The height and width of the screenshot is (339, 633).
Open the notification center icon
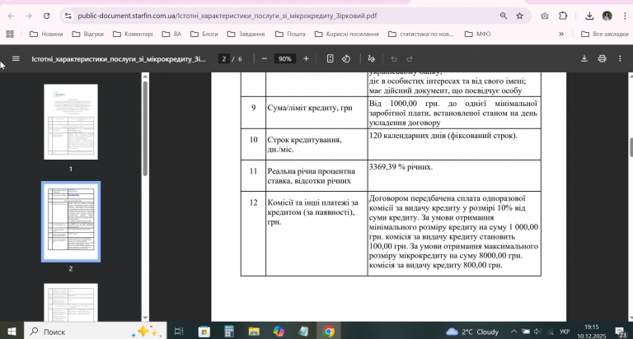[x=621, y=332]
